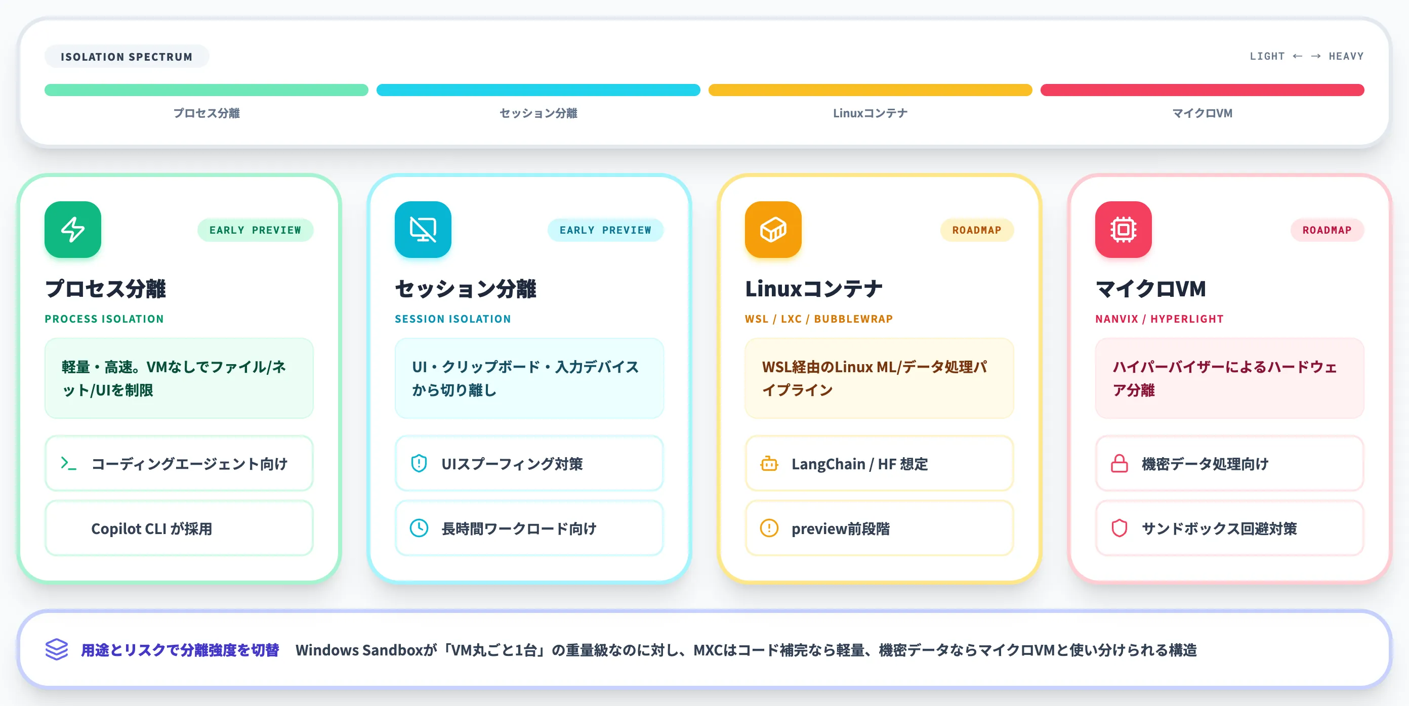Click the right arrow next to HEAVY
This screenshot has height=706, width=1409.
[1316, 56]
